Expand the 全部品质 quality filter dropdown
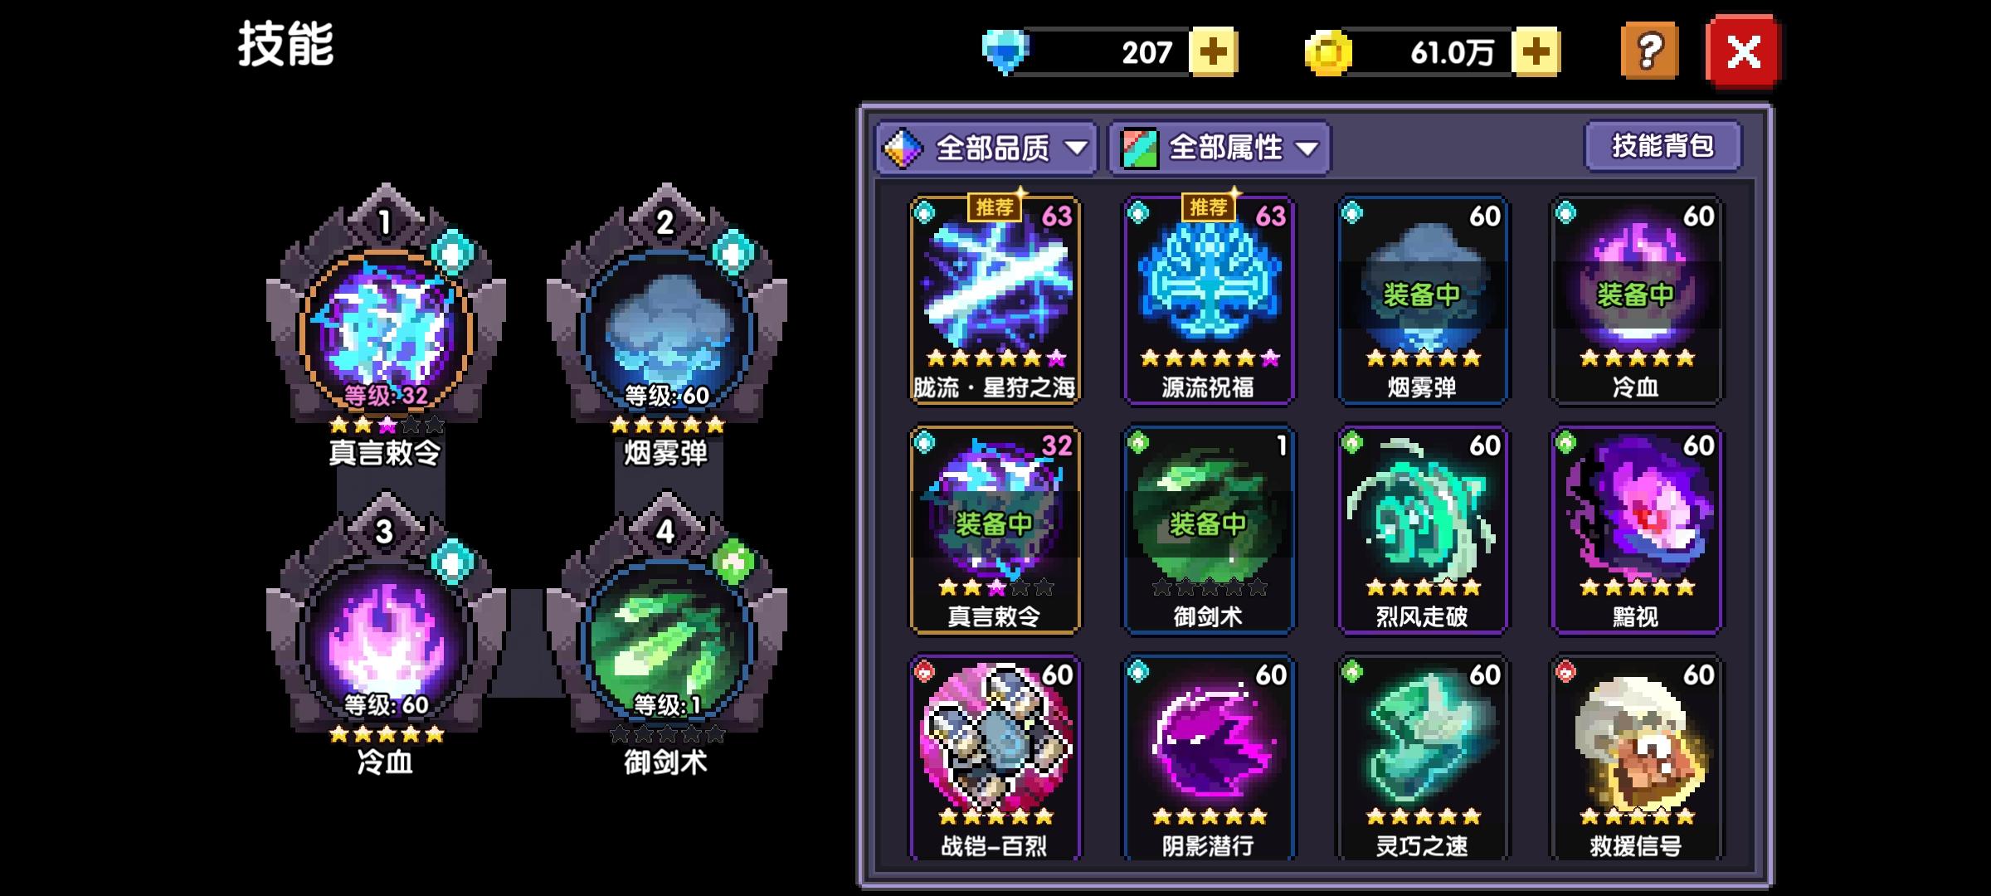Image resolution: width=1991 pixels, height=896 pixels. [986, 149]
